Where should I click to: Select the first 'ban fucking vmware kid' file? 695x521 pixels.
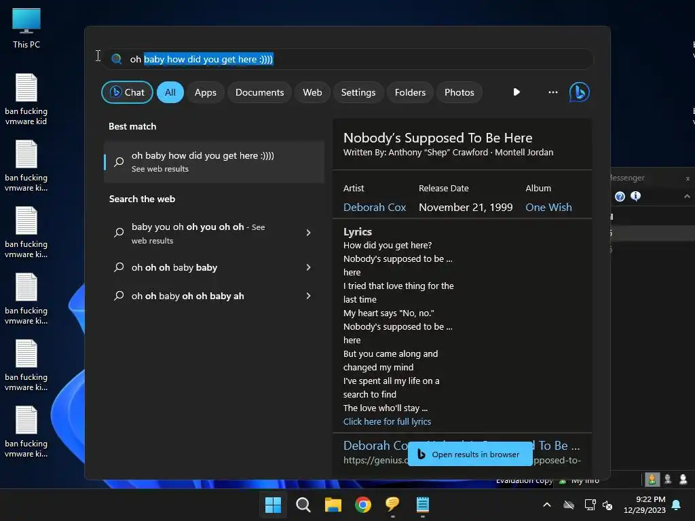click(x=26, y=99)
